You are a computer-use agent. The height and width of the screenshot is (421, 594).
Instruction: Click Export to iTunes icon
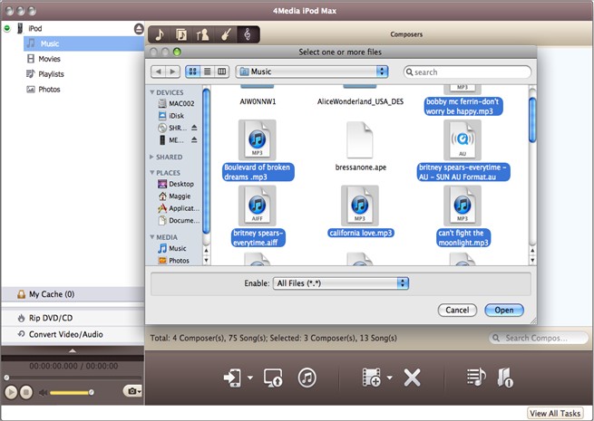point(307,378)
